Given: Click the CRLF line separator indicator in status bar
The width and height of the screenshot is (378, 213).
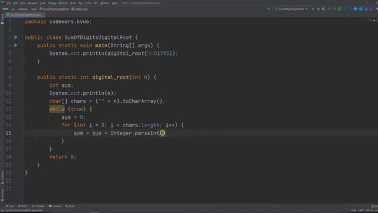Looking at the screenshot, I should point(361,211).
